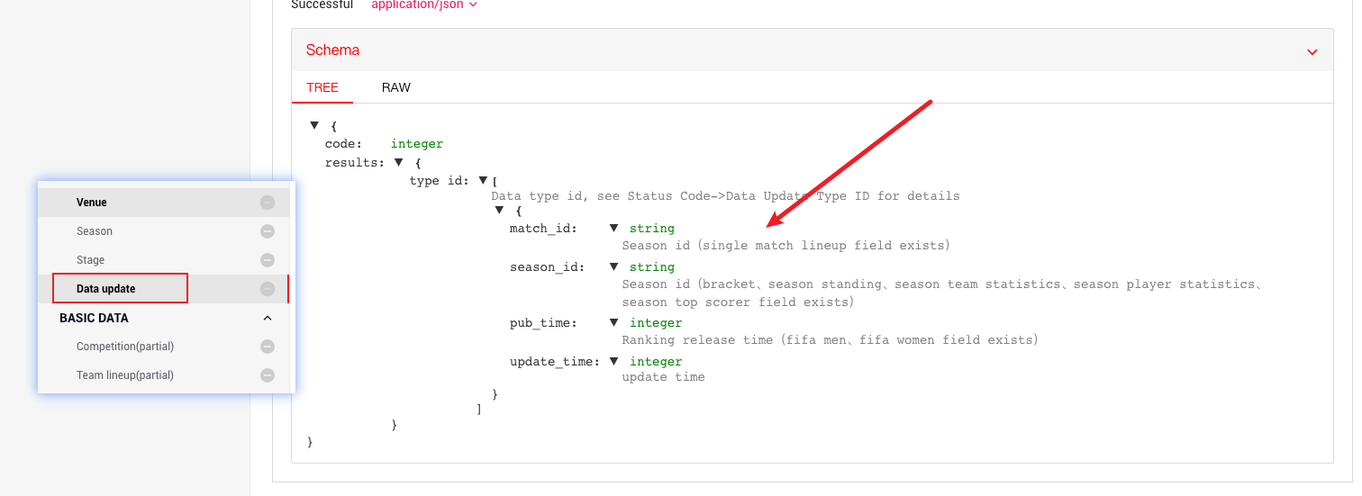Collapse the root object triangle in schema

314,126
